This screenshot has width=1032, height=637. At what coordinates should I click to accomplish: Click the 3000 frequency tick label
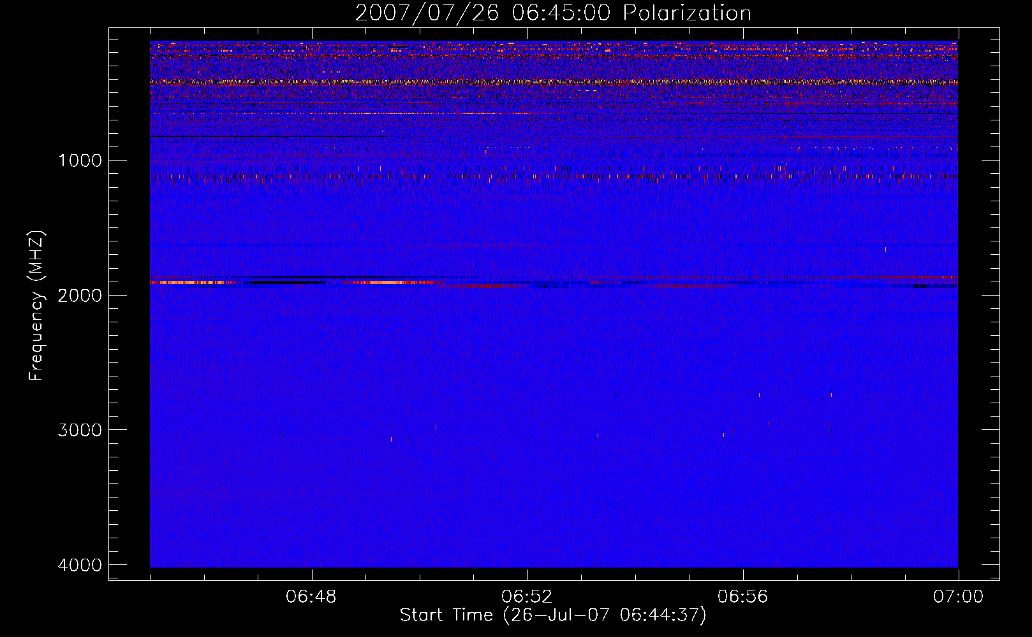click(80, 430)
